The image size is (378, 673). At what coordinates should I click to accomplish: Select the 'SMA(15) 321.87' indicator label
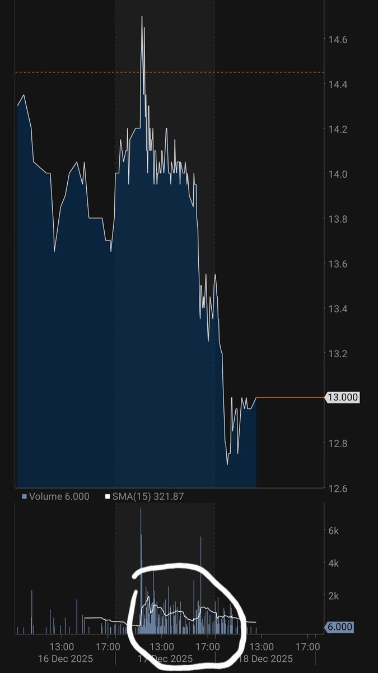[x=148, y=496]
